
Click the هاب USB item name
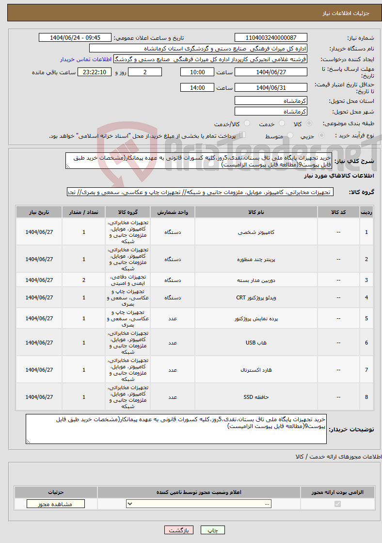(256, 343)
